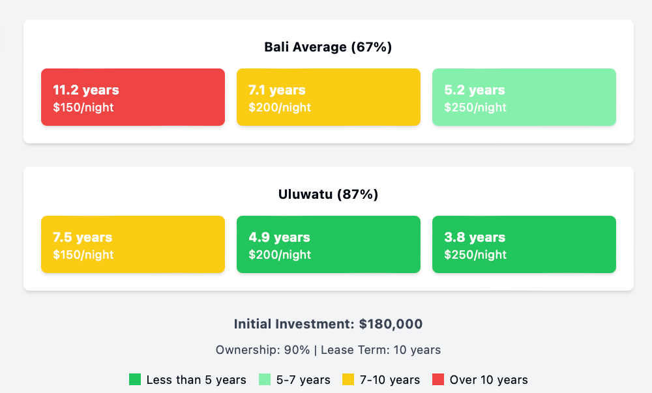652x393 pixels.
Task: Click the red Over 10 years swatch
Action: [438, 379]
